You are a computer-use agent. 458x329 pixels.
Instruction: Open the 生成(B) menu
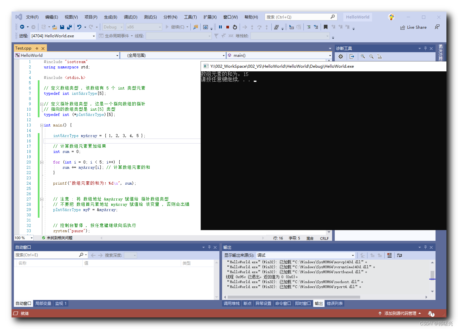(x=111, y=17)
